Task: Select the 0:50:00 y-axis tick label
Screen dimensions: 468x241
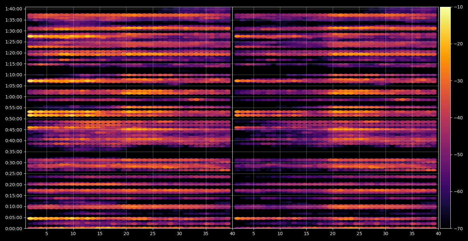Action: 14,119
